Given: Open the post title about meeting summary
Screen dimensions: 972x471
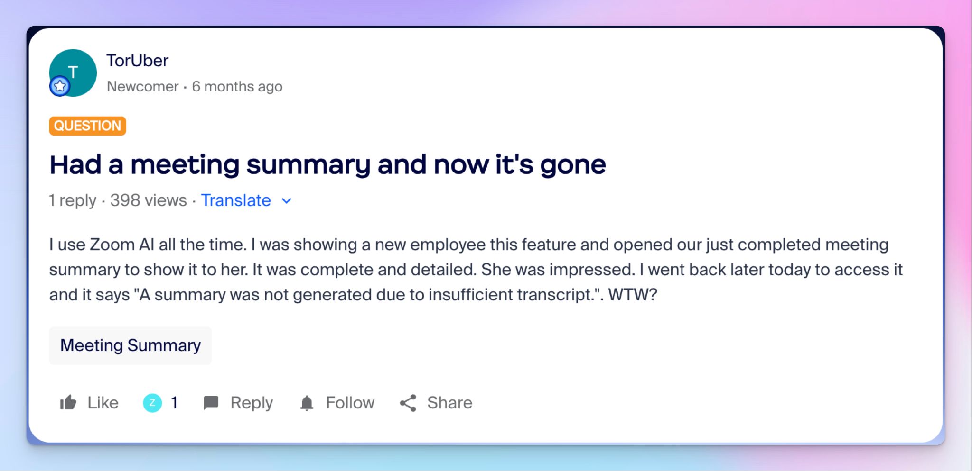Looking at the screenshot, I should (x=327, y=164).
